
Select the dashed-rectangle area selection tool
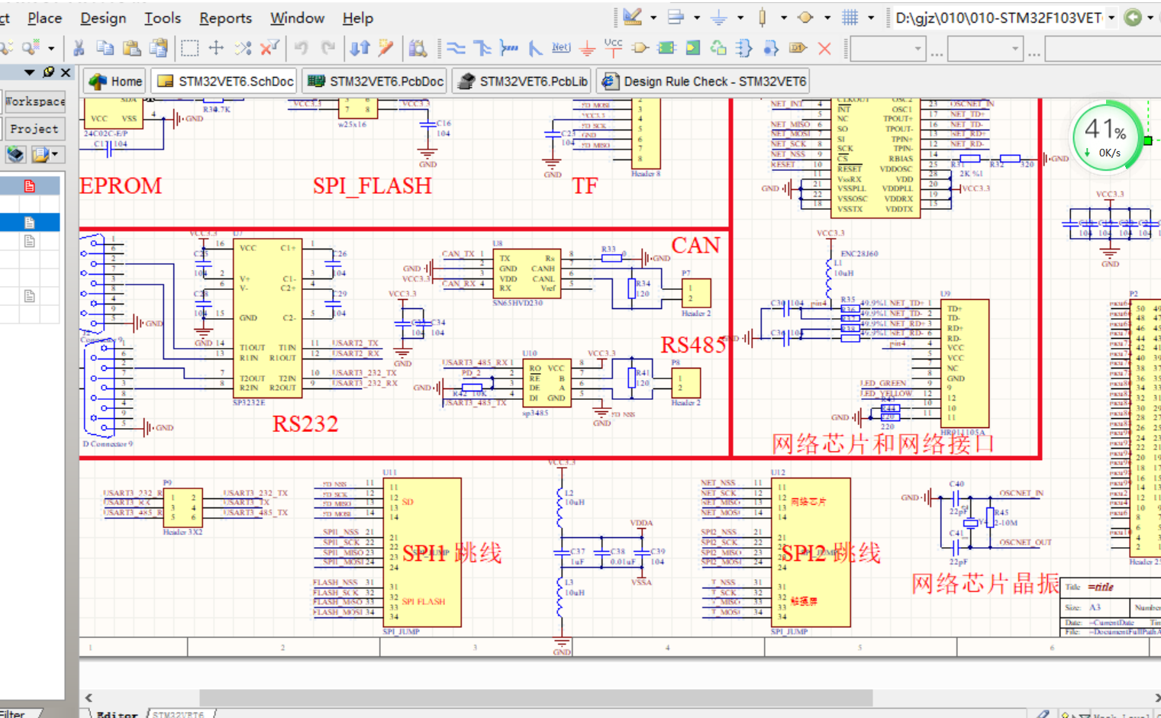click(189, 49)
